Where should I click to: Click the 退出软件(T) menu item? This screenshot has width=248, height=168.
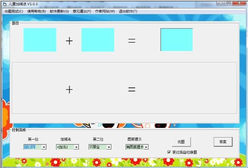pos(128,11)
